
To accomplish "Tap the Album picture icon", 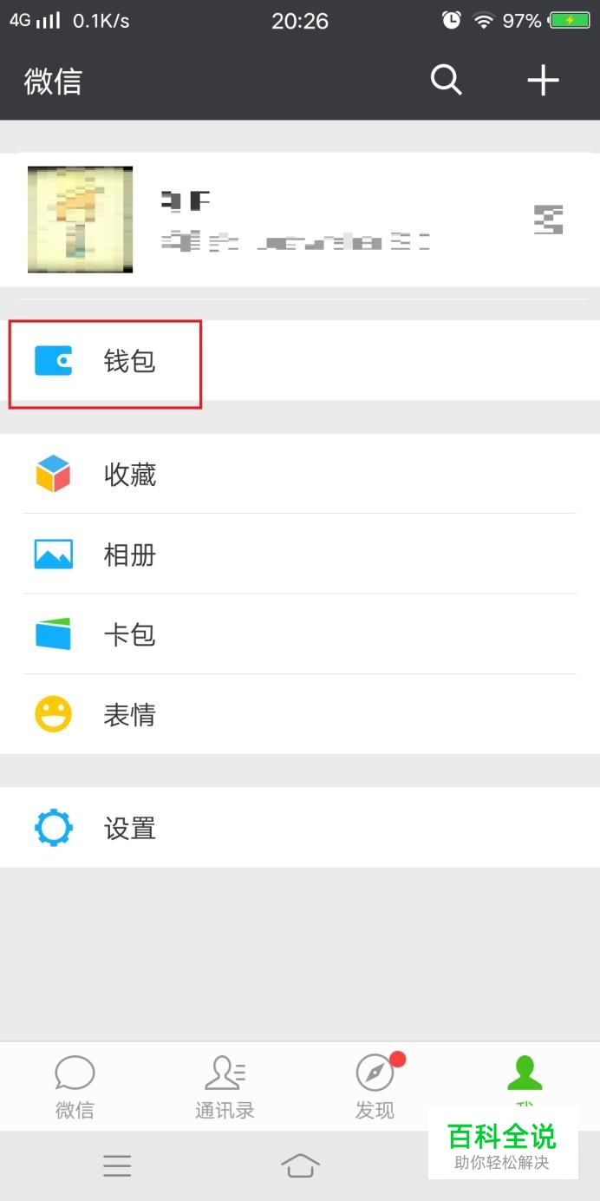I will point(53,555).
